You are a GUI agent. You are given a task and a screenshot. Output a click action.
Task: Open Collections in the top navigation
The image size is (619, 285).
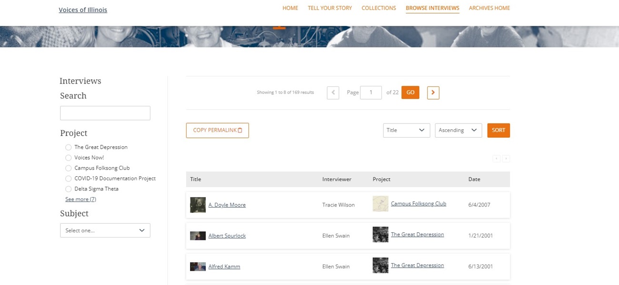379,8
